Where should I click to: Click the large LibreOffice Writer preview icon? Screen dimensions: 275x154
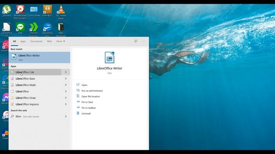pyautogui.click(x=110, y=57)
